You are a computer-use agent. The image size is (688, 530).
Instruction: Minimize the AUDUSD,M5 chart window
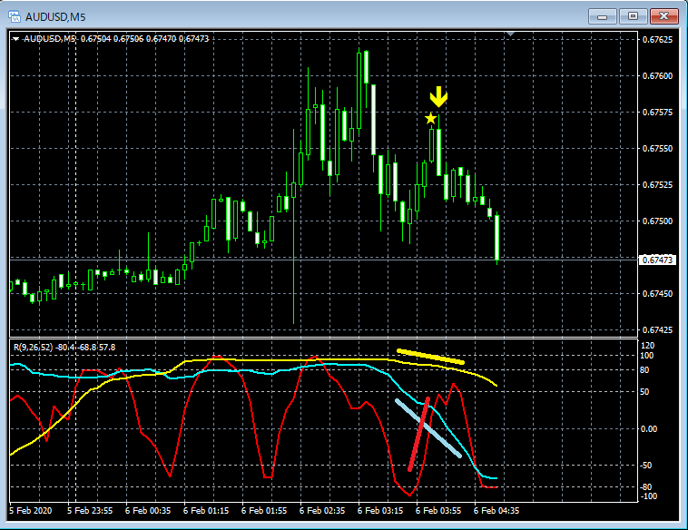click(602, 16)
